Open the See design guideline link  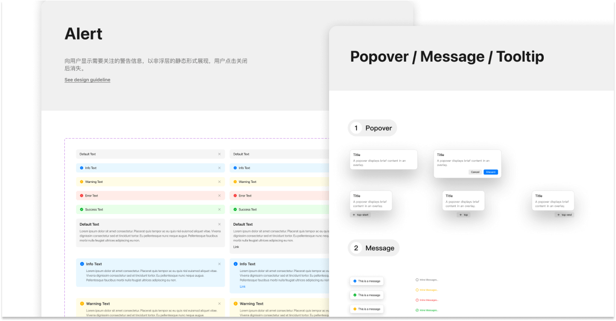(88, 80)
